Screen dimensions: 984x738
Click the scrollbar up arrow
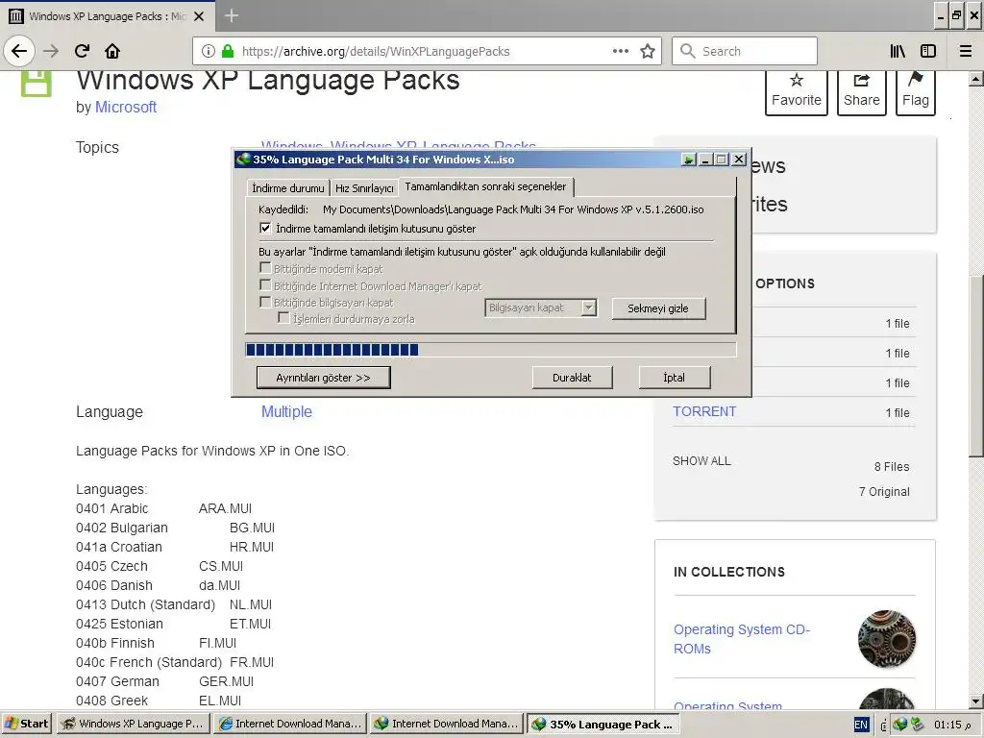click(976, 80)
